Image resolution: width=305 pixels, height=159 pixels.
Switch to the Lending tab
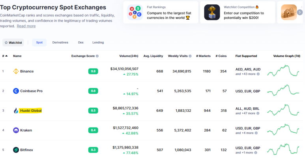[x=98, y=43]
